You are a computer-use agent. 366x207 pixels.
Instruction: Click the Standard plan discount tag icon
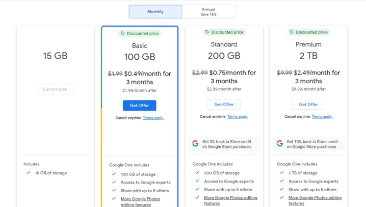207,32
